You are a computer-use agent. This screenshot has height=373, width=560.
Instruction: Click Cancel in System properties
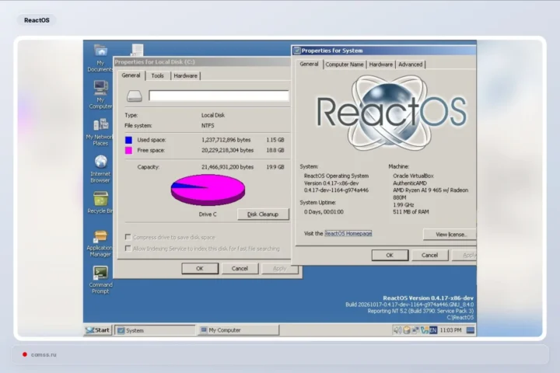pyautogui.click(x=429, y=255)
